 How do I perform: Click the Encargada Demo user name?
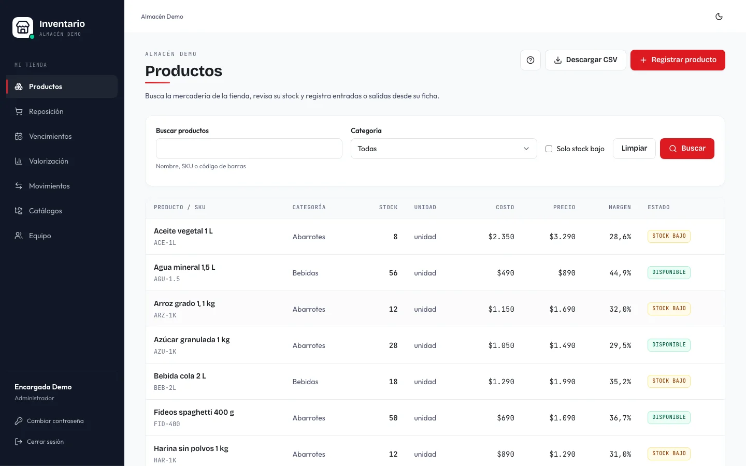(x=43, y=387)
